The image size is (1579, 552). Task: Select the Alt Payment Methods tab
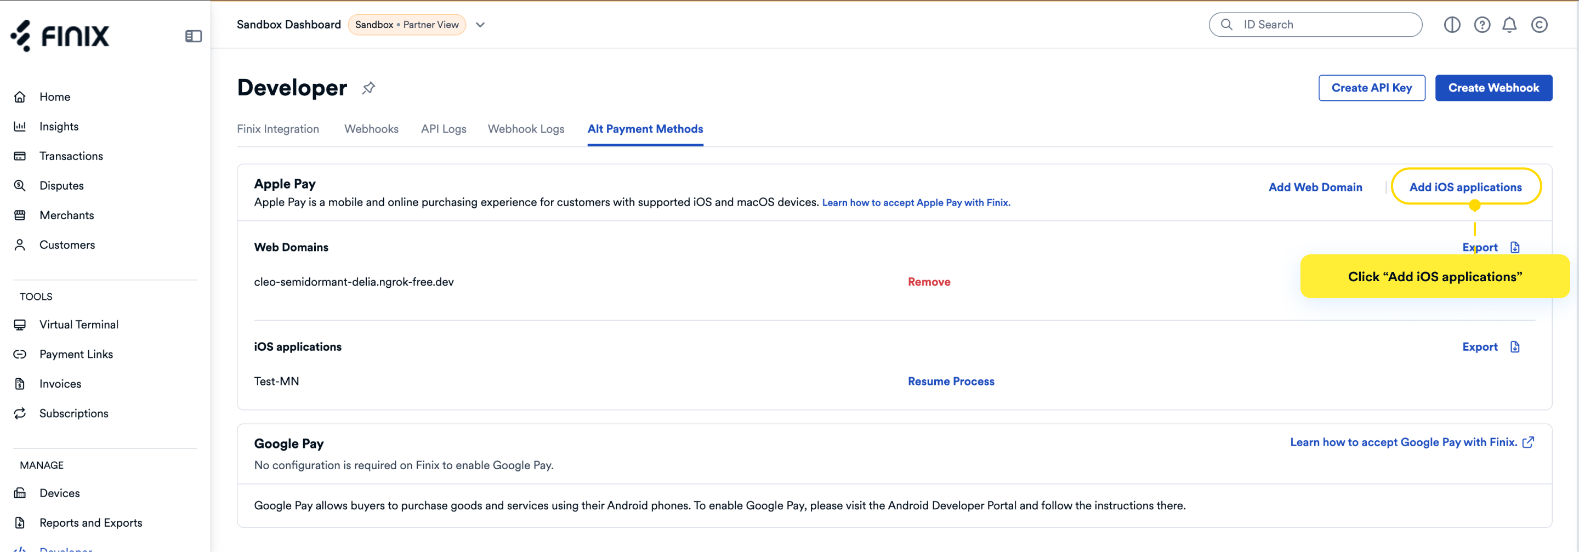645,129
